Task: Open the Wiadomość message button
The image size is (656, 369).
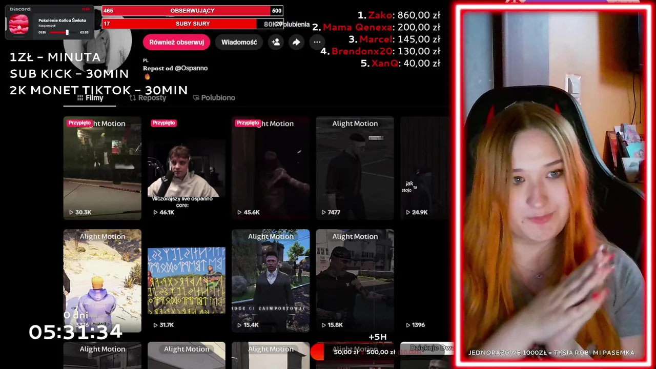Action: (x=239, y=42)
